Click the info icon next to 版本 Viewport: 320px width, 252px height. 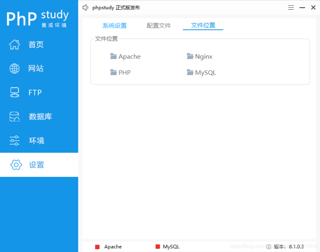pos(268,247)
